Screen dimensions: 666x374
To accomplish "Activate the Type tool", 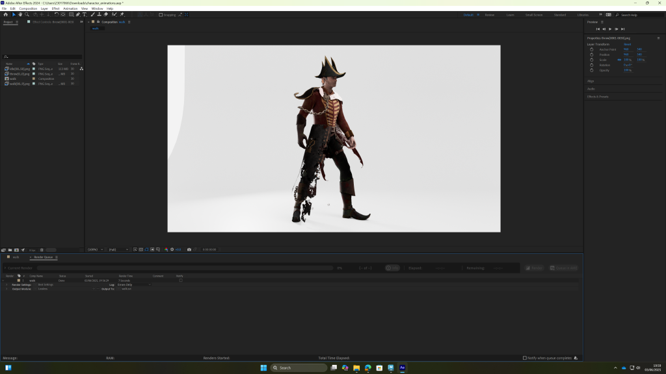I will tap(85, 14).
